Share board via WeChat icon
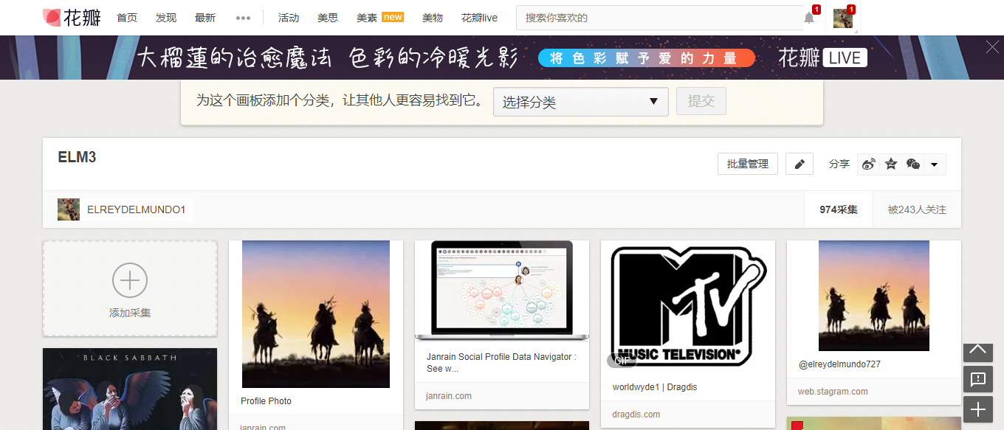 click(x=913, y=164)
